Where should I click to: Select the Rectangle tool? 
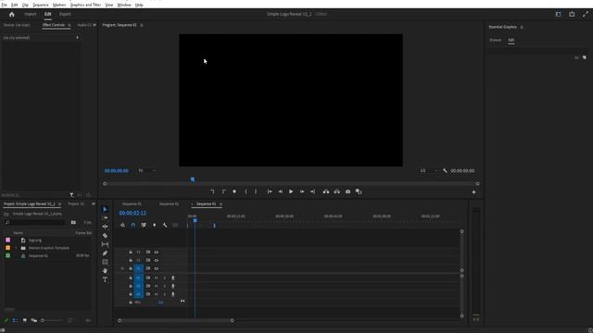tap(105, 262)
